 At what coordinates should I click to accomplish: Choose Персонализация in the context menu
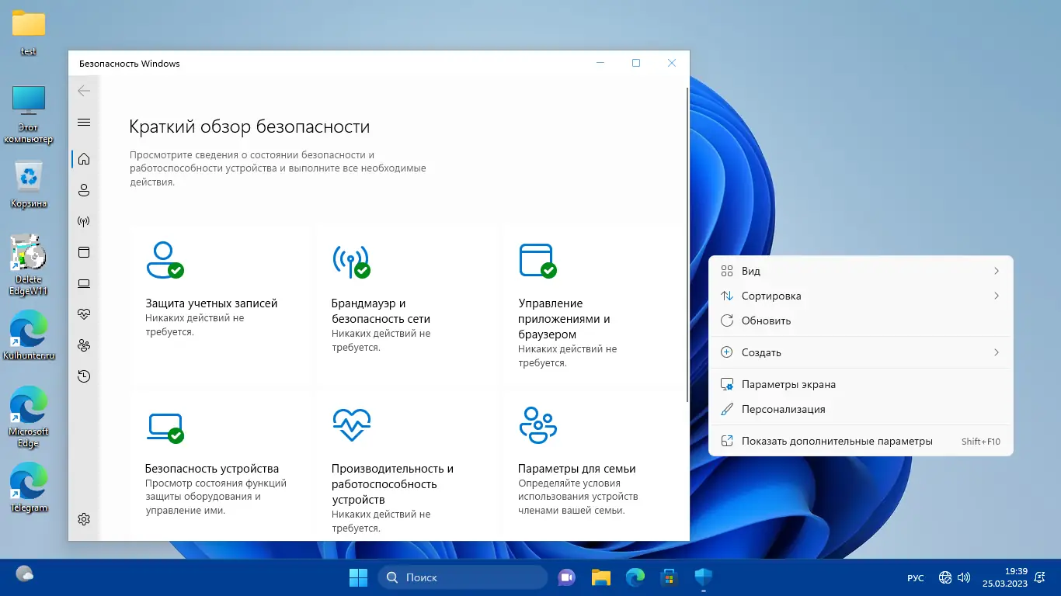tap(861, 409)
